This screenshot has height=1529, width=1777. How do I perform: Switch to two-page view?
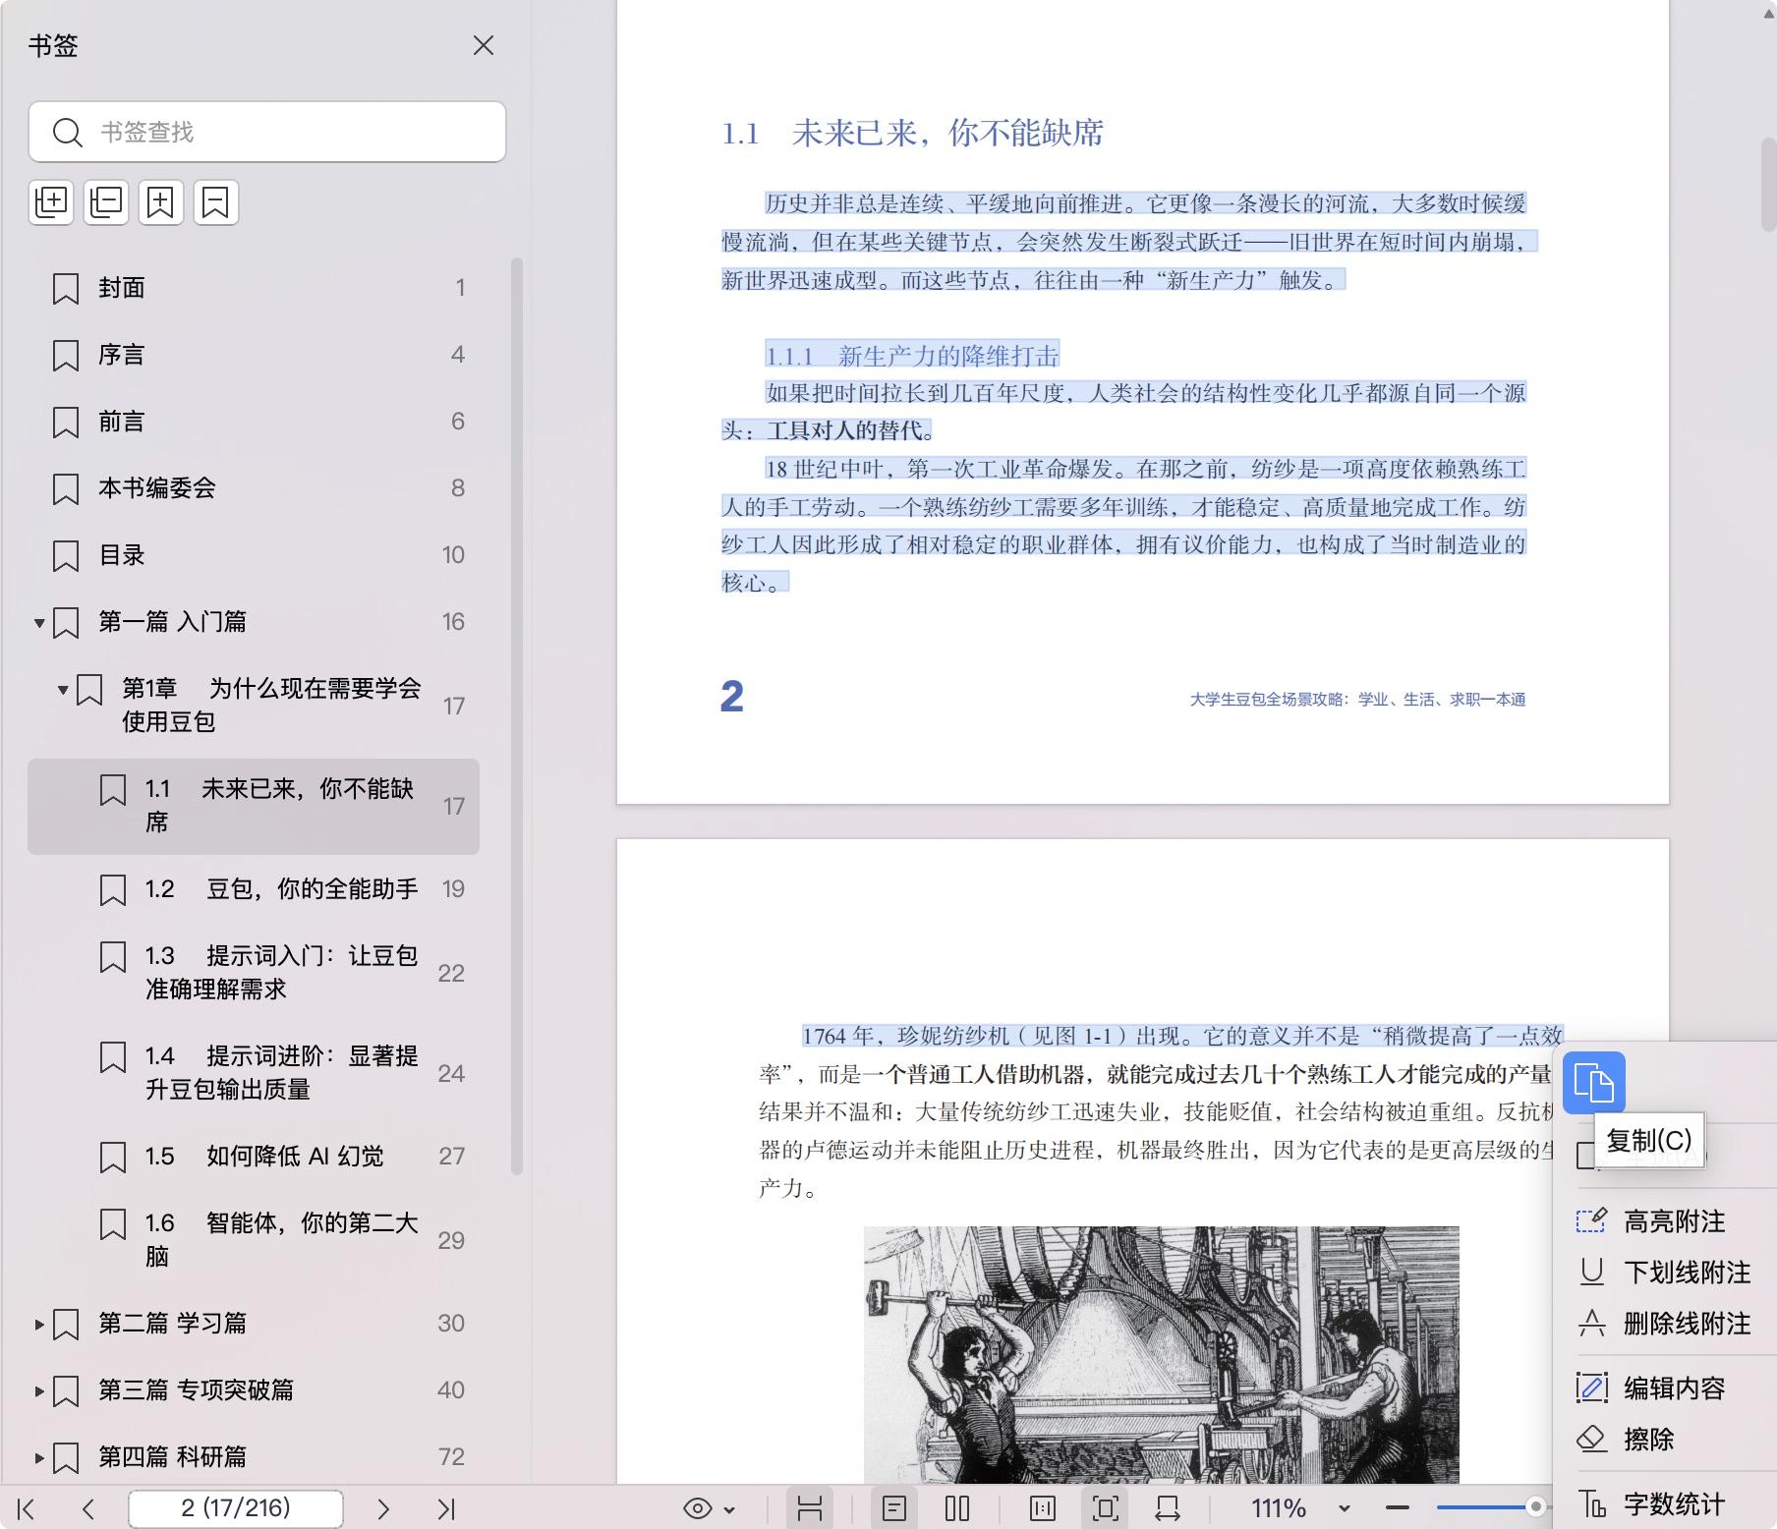(x=957, y=1508)
